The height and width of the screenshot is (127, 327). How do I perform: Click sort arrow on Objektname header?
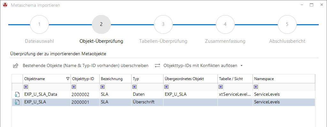(68, 79)
